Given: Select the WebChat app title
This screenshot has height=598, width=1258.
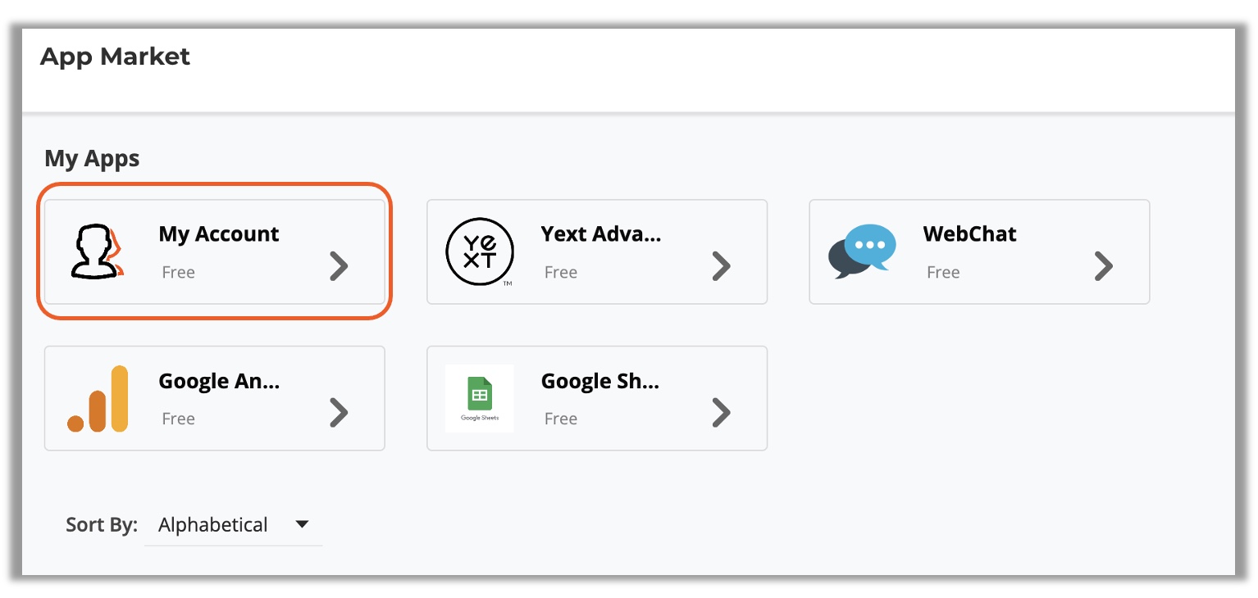Looking at the screenshot, I should [x=969, y=234].
